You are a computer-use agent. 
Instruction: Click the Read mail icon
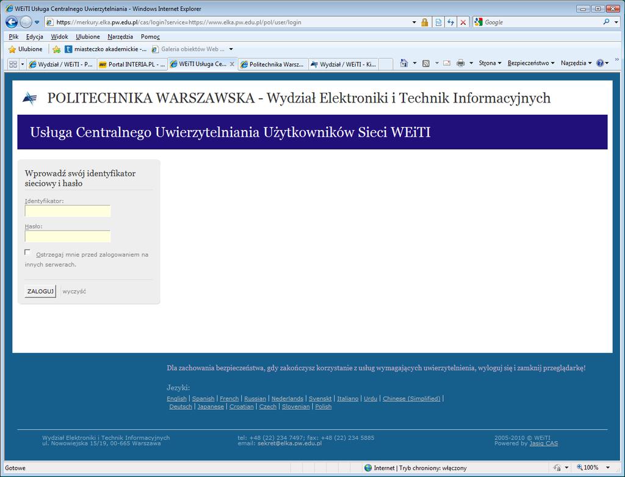point(447,63)
